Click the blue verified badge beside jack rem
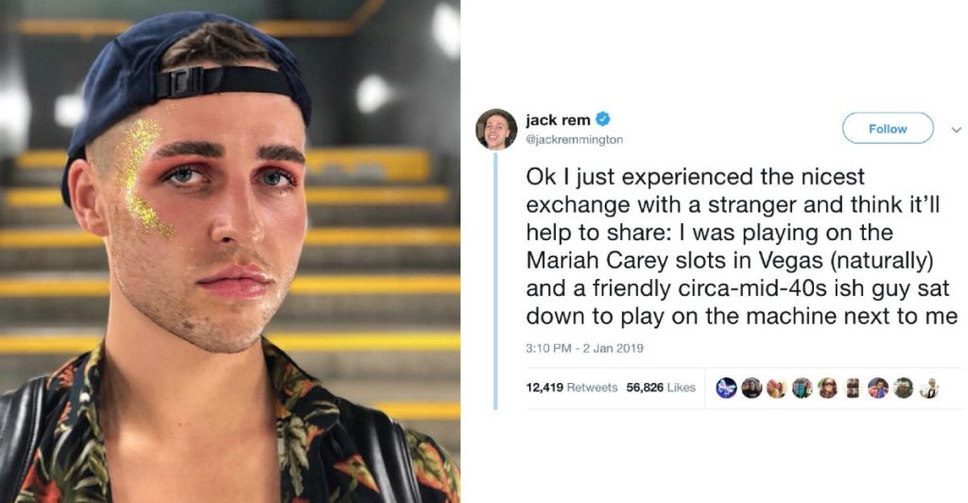This screenshot has width=968, height=503. click(603, 118)
